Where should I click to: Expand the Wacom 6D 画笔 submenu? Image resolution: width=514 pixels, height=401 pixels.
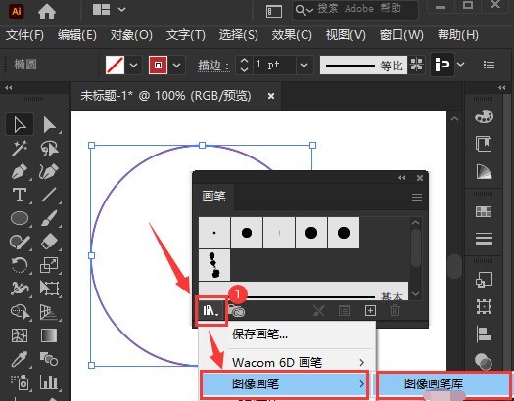[361, 363]
